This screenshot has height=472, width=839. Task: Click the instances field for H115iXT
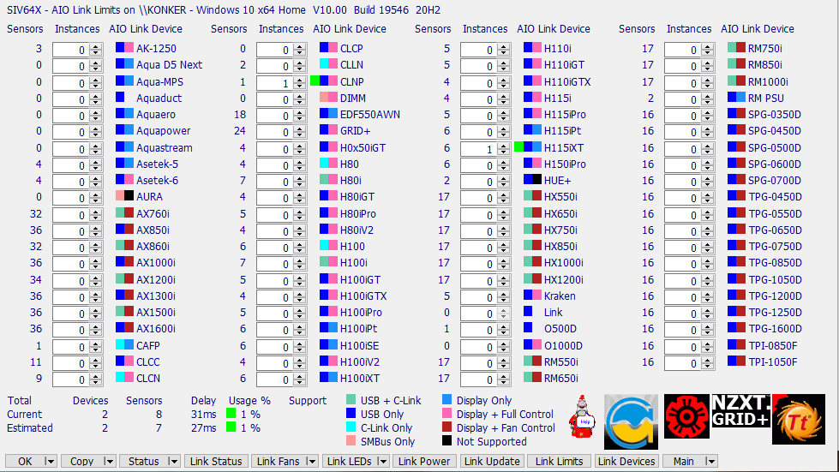[x=478, y=149]
